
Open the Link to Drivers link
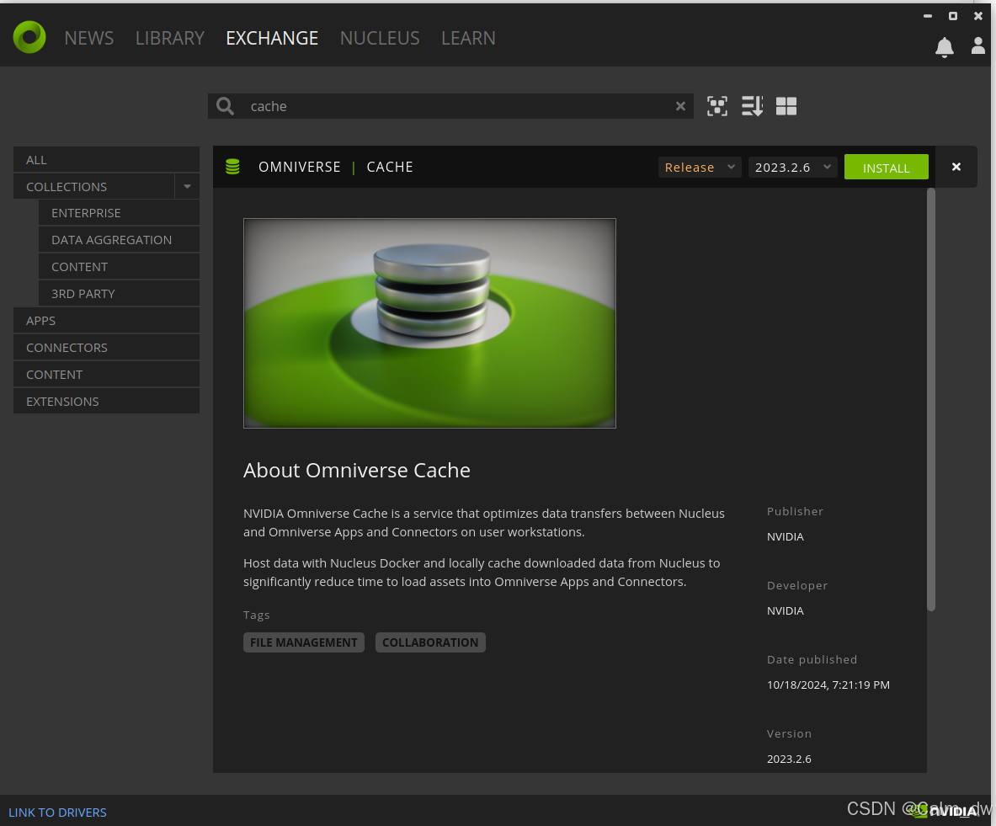pyautogui.click(x=58, y=813)
